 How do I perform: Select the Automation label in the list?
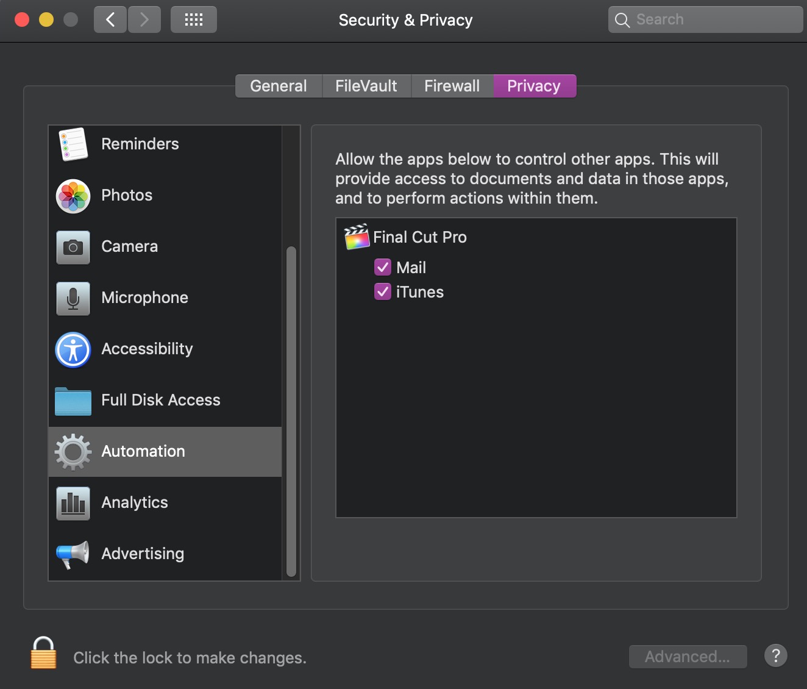[x=143, y=451]
